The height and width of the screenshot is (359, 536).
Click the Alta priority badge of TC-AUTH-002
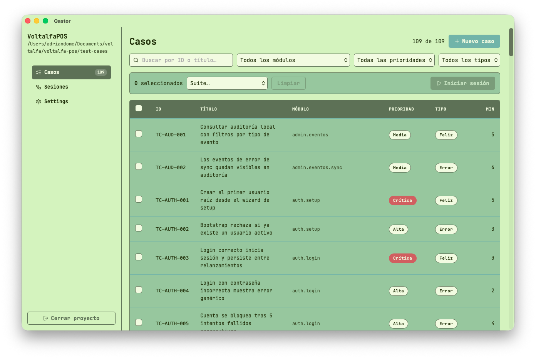coord(399,229)
